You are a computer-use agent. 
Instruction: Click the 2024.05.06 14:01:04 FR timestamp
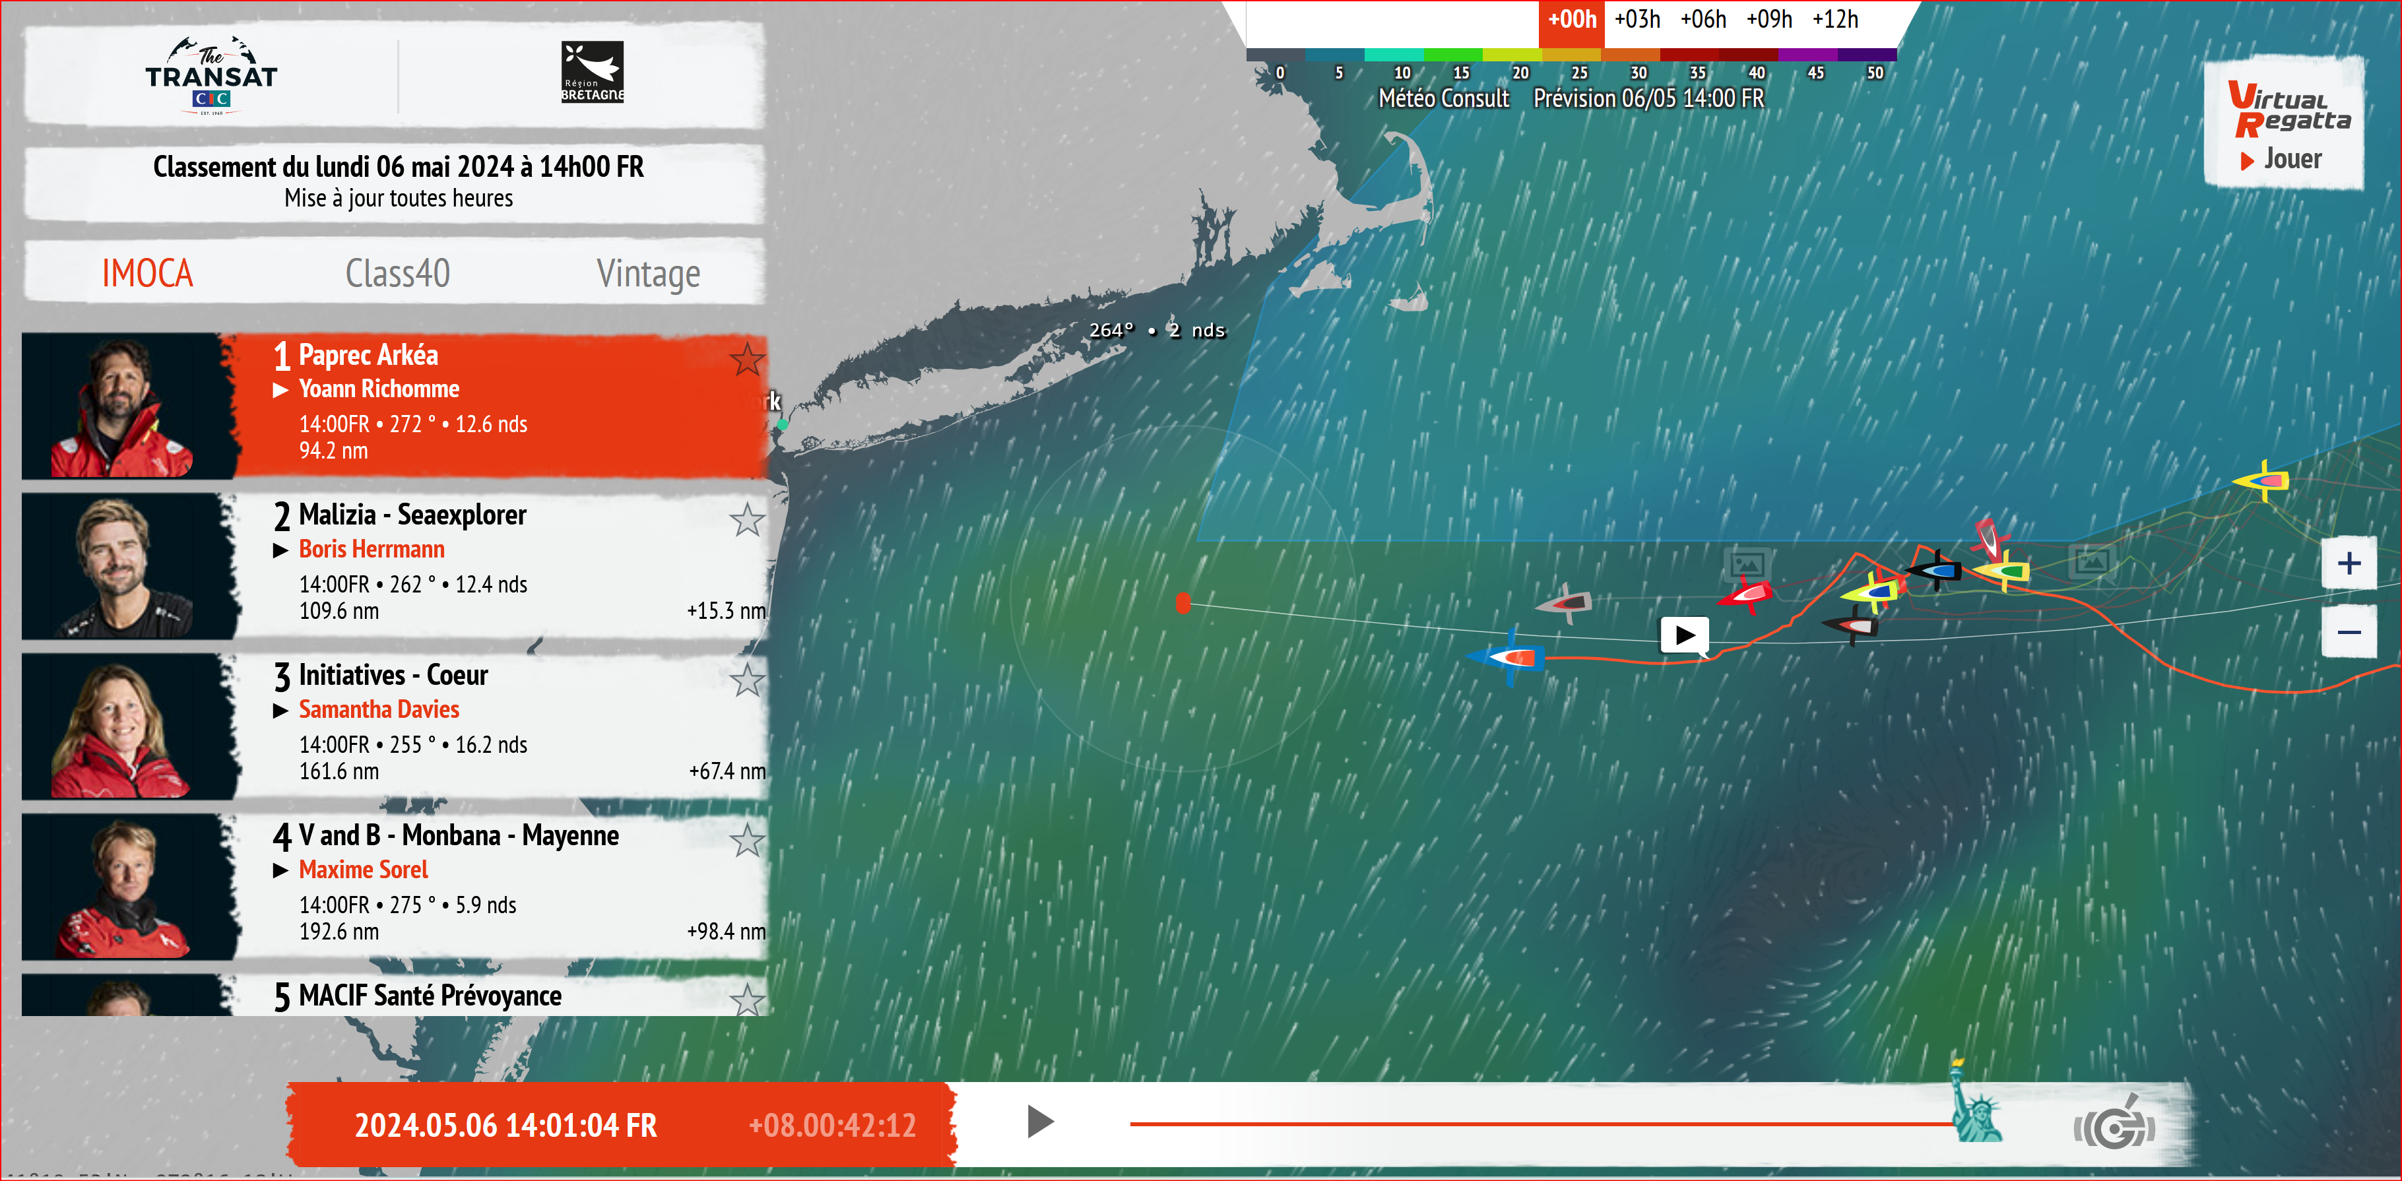tap(505, 1125)
